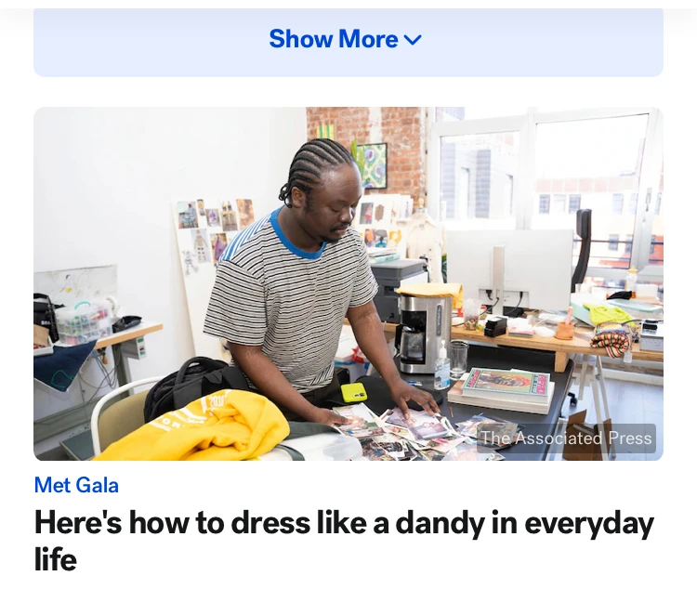Viewport: 697px width, 589px height.
Task: Expand the list with Show More
Action: tap(345, 39)
